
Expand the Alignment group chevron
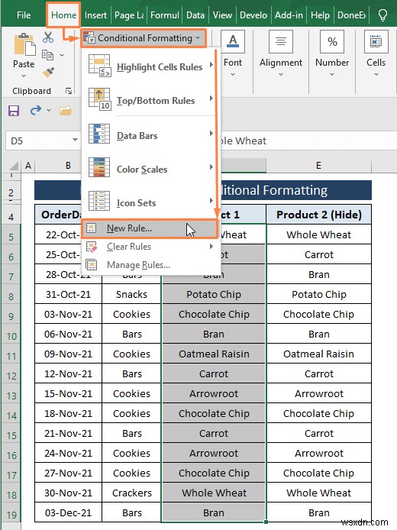coord(281,74)
